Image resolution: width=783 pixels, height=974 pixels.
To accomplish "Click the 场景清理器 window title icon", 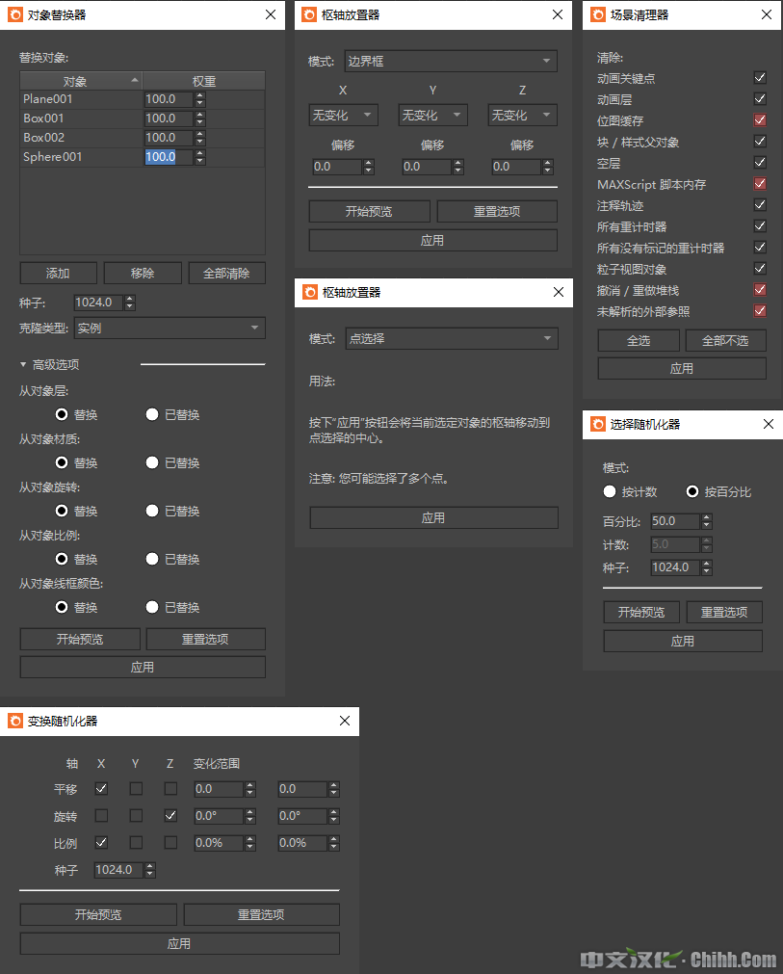I will 598,15.
